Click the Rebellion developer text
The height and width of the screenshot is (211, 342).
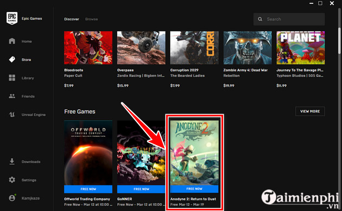tap(231, 76)
